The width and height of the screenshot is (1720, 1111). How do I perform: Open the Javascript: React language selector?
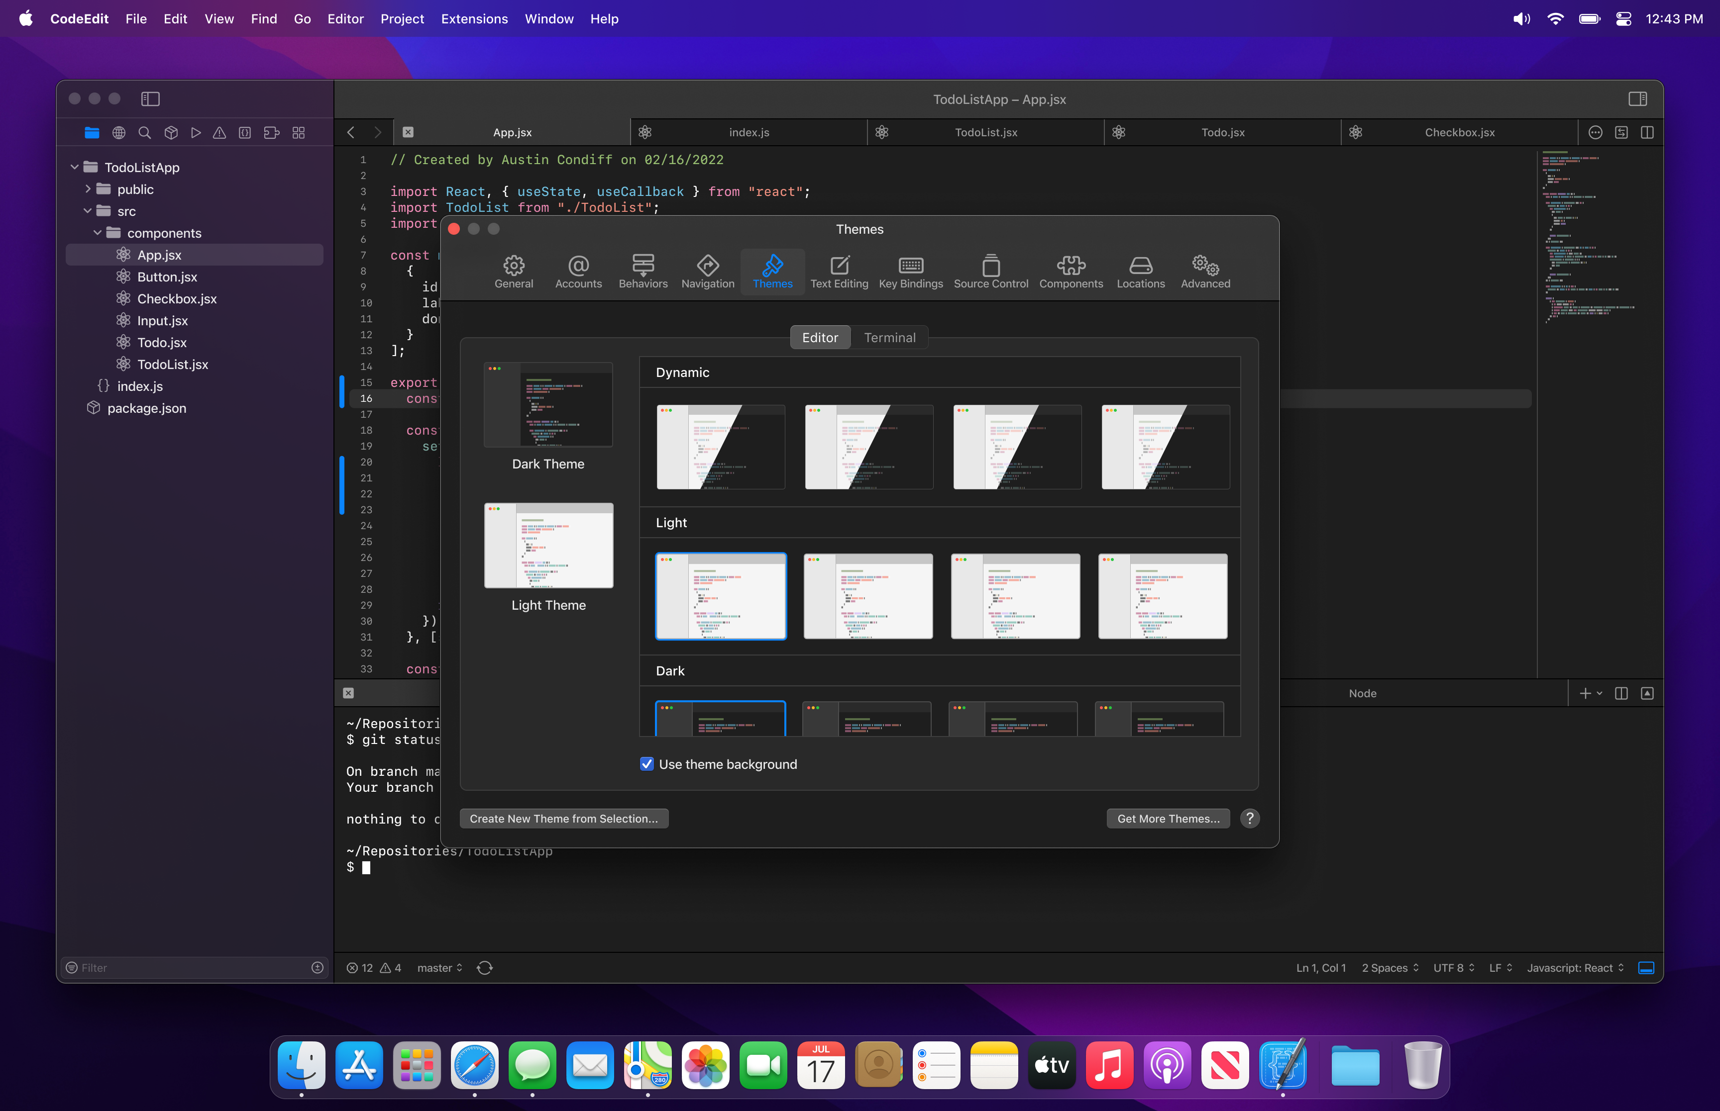click(1574, 967)
